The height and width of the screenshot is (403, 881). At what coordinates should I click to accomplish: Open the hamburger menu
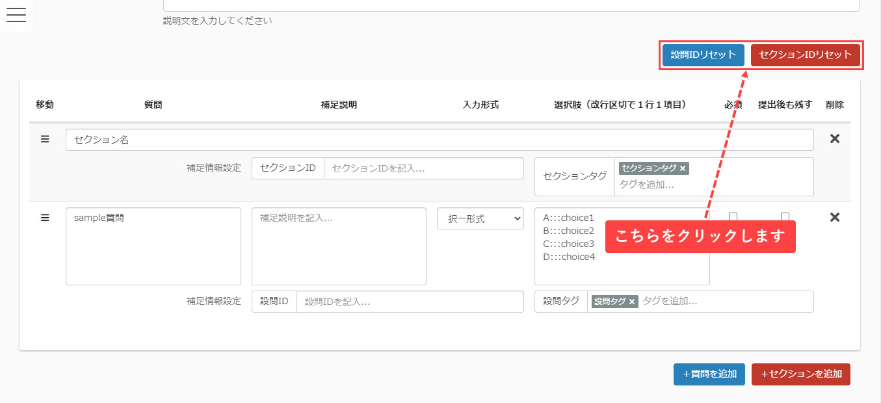click(16, 16)
